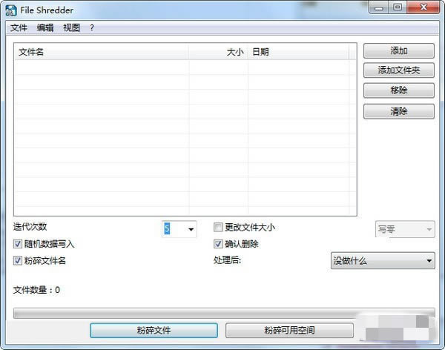Open the 文件 menu
This screenshot has width=445, height=350.
click(19, 27)
